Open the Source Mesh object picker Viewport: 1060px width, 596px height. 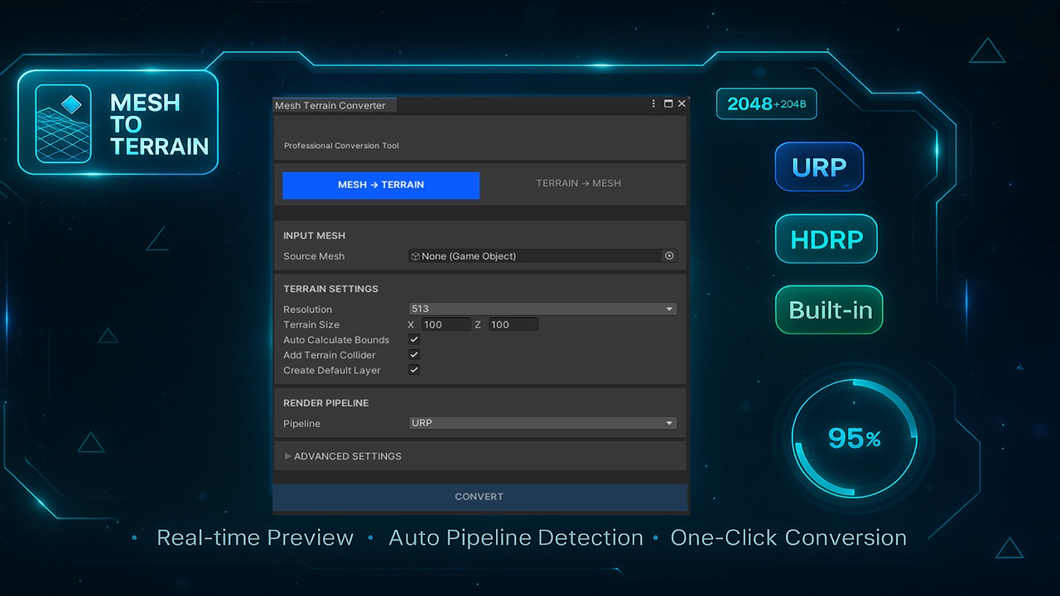[669, 256]
